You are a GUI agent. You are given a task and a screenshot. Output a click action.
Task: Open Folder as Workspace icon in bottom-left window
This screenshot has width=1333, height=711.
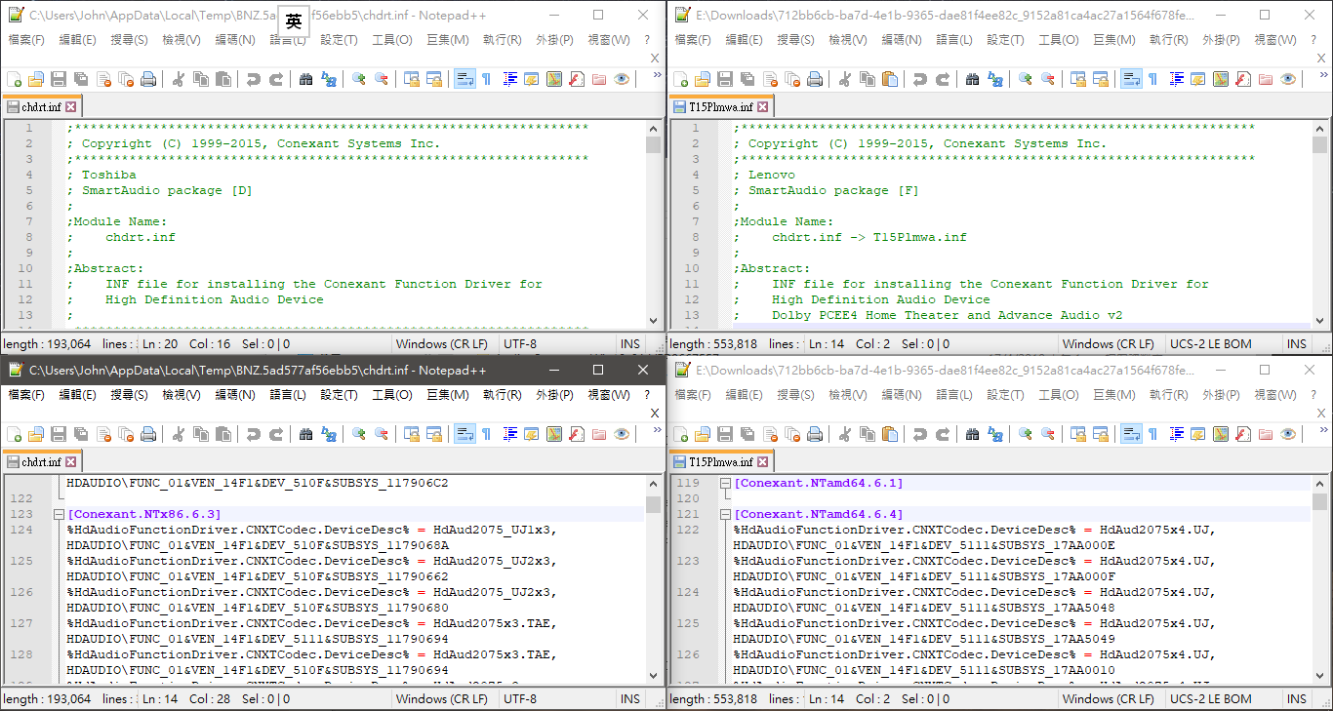coord(599,434)
